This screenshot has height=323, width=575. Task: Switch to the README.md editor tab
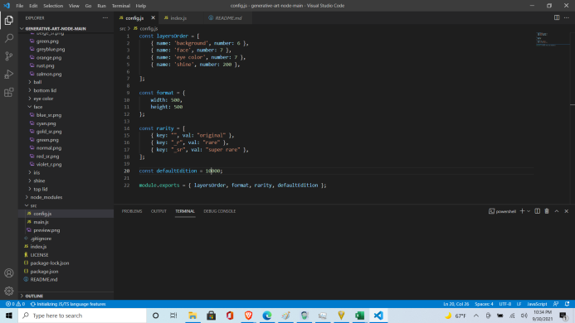pos(227,18)
